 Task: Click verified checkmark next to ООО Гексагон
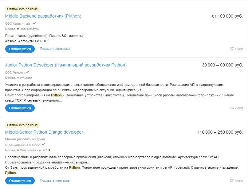(x=28, y=72)
